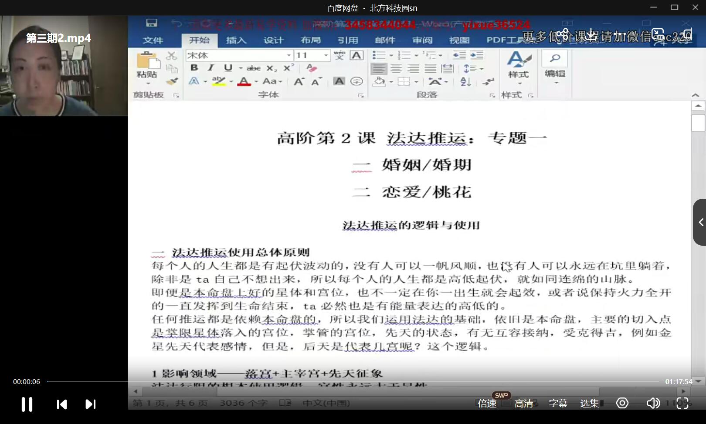706x424 pixels.
Task: Apply strikethrough formatting
Action: [x=254, y=68]
